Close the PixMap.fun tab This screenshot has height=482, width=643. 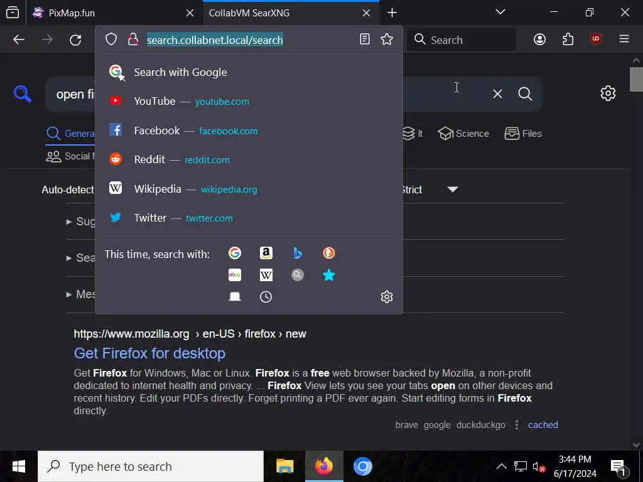[190, 13]
